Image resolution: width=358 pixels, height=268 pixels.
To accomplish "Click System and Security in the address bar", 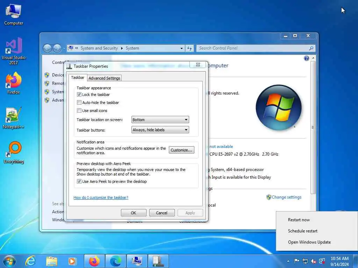I will [99, 48].
